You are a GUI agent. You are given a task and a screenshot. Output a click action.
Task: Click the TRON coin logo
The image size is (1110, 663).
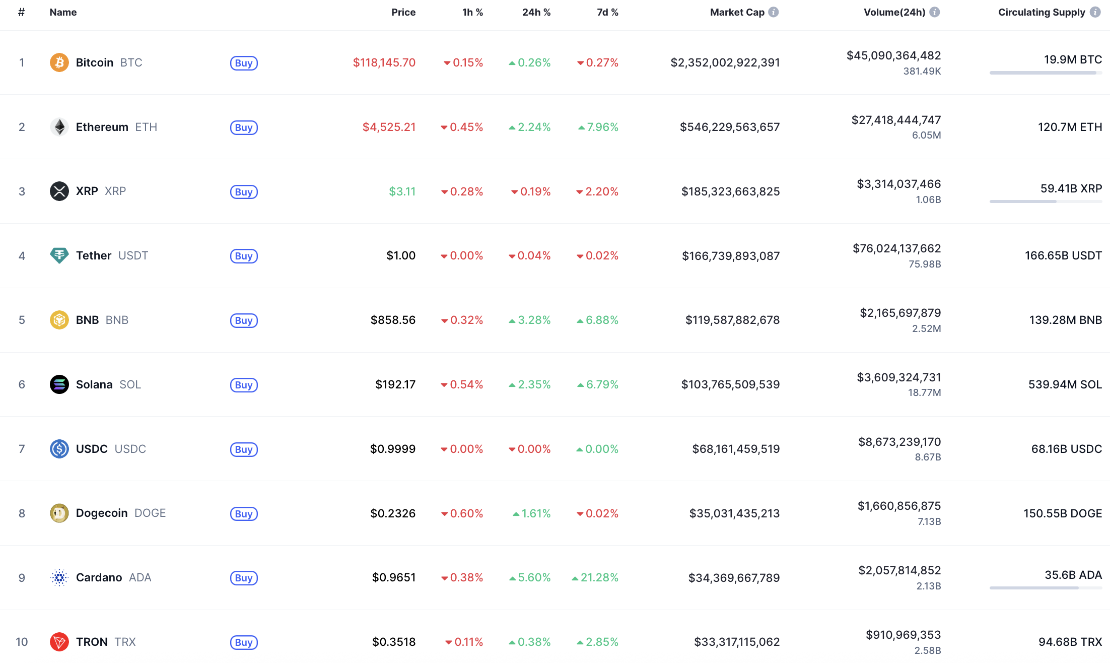(59, 642)
